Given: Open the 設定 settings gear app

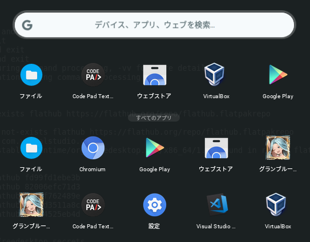Looking at the screenshot, I should (155, 205).
